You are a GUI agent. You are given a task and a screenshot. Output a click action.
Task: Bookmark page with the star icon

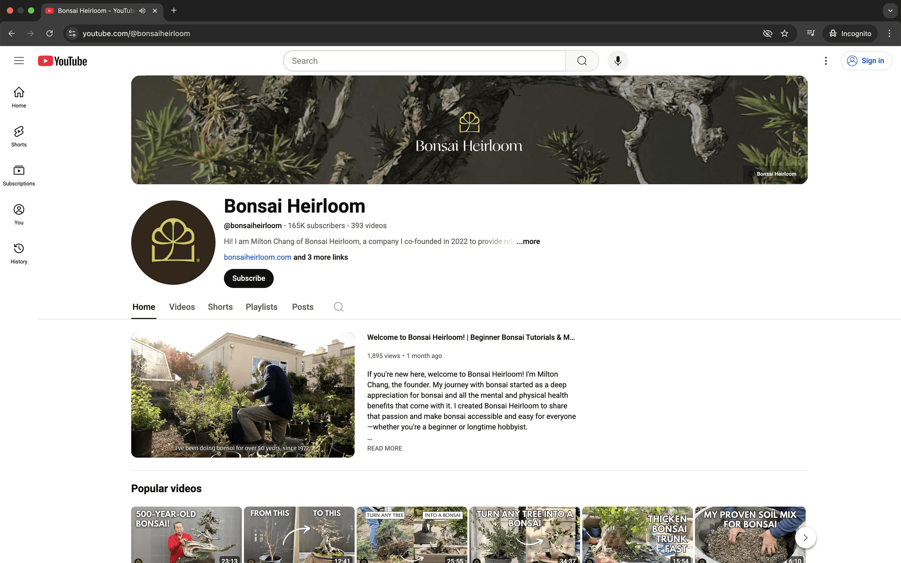tap(785, 33)
